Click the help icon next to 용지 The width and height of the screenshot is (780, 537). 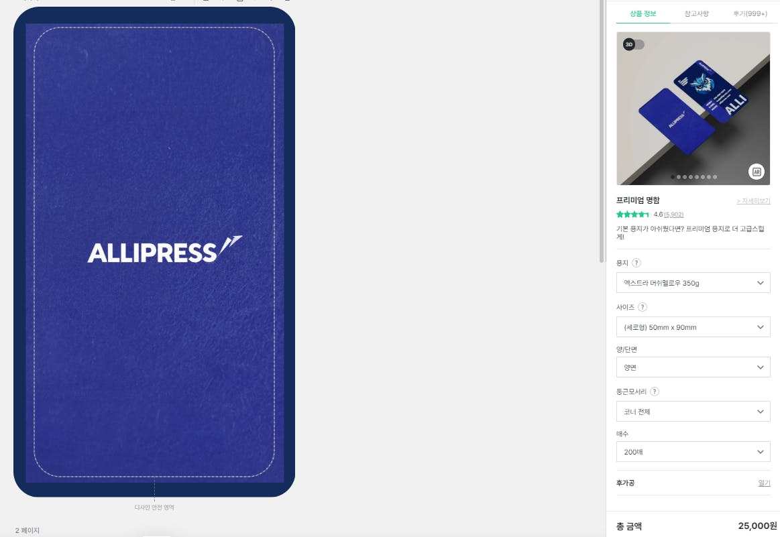(x=636, y=263)
